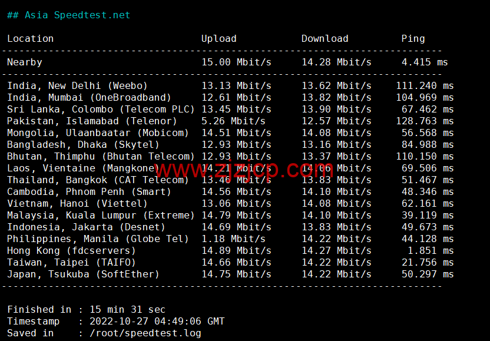Select the India, Mumbai (OneBroadband) row

pos(89,98)
